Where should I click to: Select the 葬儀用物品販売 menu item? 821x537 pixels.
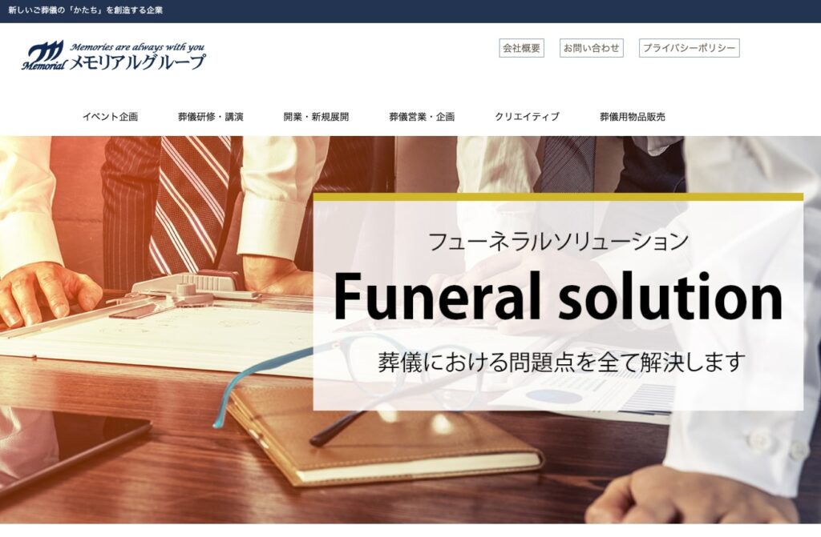tap(633, 117)
